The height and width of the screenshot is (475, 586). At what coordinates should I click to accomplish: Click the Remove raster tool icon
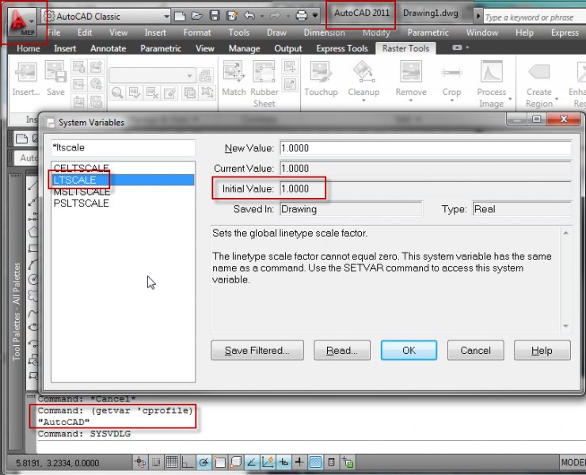tap(411, 72)
